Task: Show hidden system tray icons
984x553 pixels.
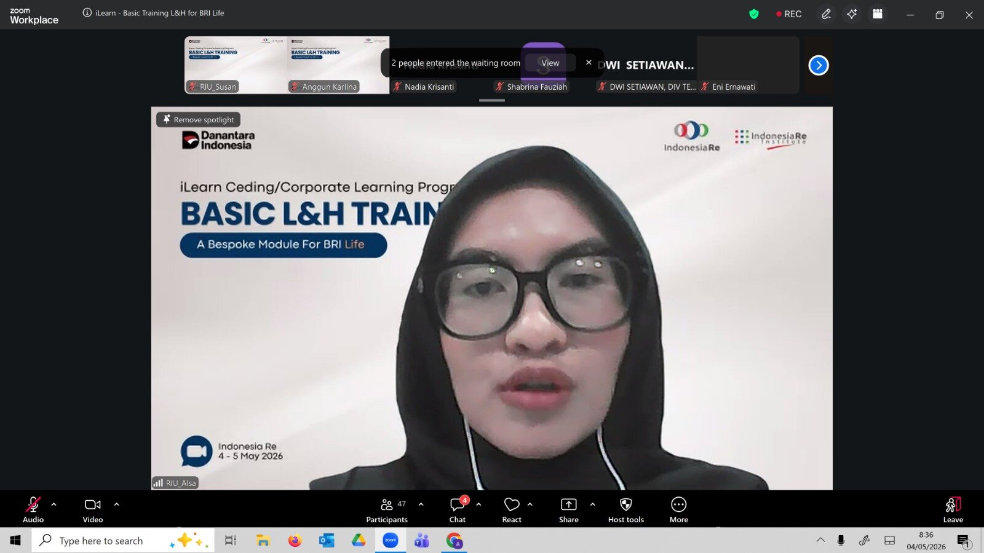Action: tap(820, 541)
